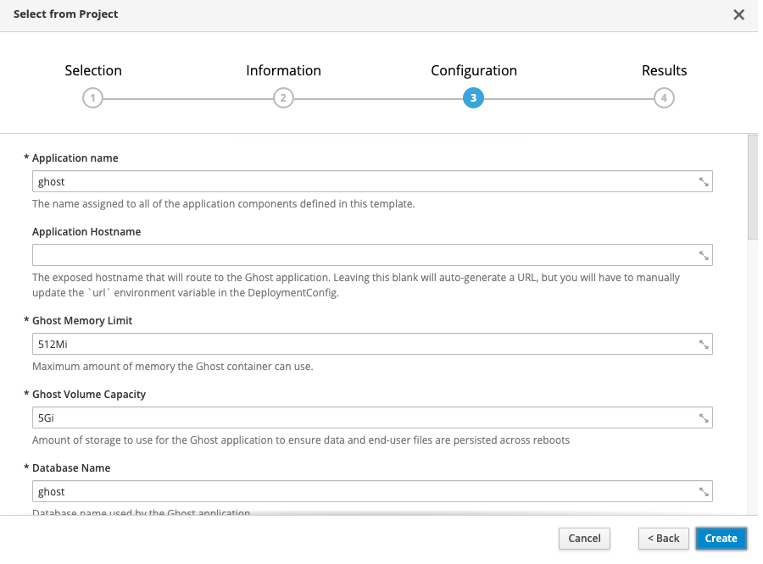Image resolution: width=763 pixels, height=564 pixels.
Task: Go back with the Back button
Action: click(x=663, y=538)
